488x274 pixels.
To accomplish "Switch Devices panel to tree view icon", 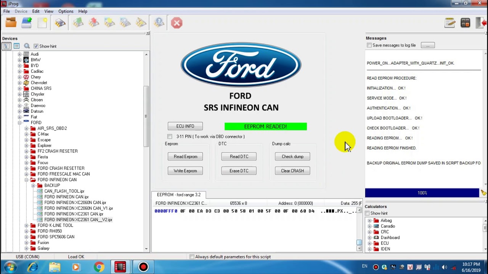I will 6,46.
